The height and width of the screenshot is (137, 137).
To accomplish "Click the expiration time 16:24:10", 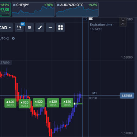I will [96, 29].
